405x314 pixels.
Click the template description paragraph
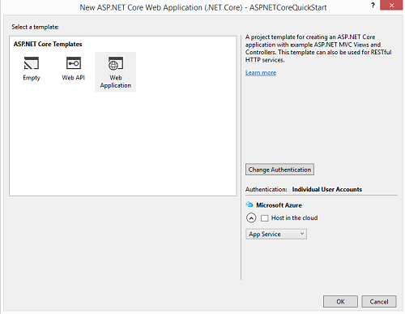pos(318,49)
